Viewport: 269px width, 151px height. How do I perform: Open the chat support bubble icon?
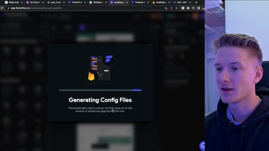pos(203,146)
